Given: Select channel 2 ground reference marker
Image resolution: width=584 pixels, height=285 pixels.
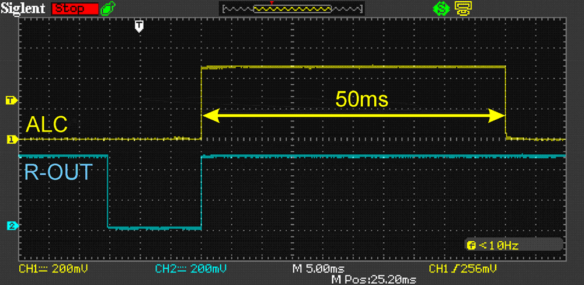Looking at the screenshot, I should coord(10,225).
